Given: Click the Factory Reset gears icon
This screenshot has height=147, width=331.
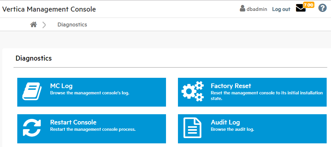Looking at the screenshot, I should [193, 91].
